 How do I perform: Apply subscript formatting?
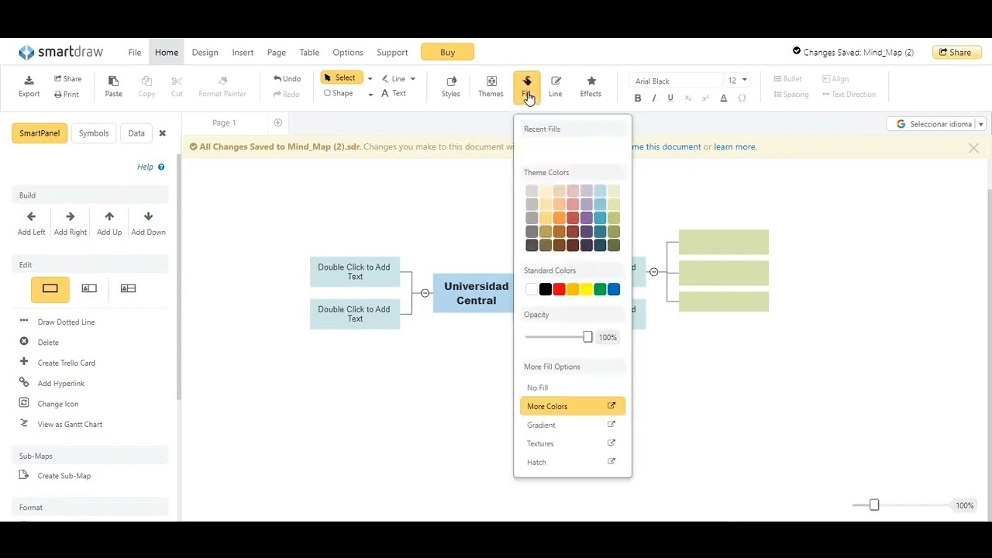pyautogui.click(x=687, y=98)
